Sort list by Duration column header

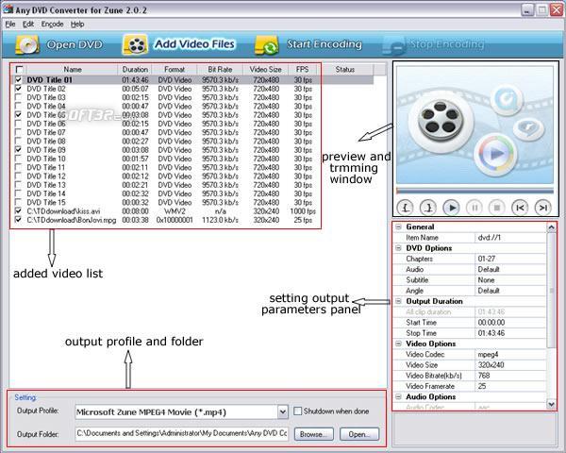point(135,69)
